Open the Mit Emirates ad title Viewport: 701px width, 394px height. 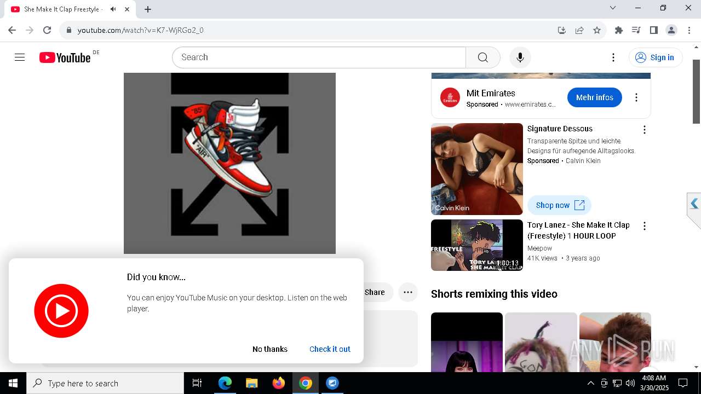pyautogui.click(x=491, y=93)
